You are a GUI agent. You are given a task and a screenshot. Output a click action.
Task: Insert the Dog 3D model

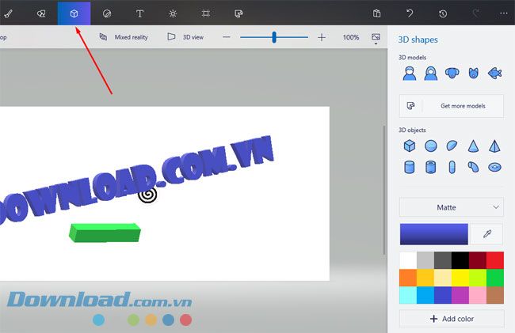(452, 73)
